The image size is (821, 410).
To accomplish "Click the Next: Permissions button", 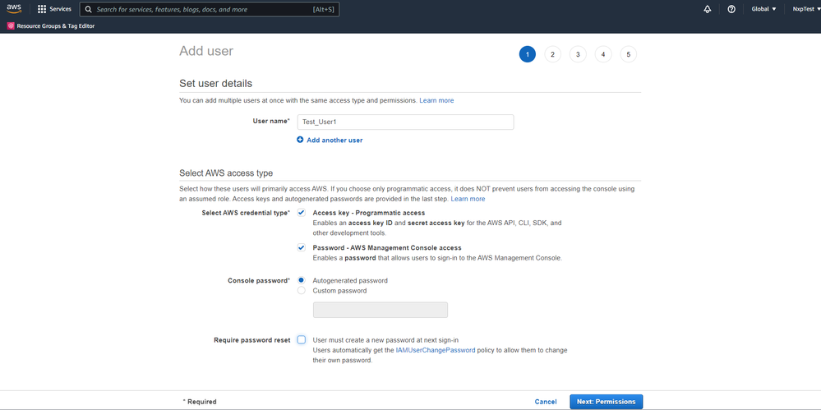I will (606, 402).
